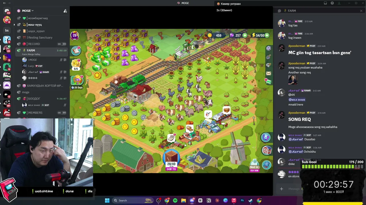This screenshot has height=205, width=366.
Task: Tap the eggs order bubble
Action: click(171, 138)
